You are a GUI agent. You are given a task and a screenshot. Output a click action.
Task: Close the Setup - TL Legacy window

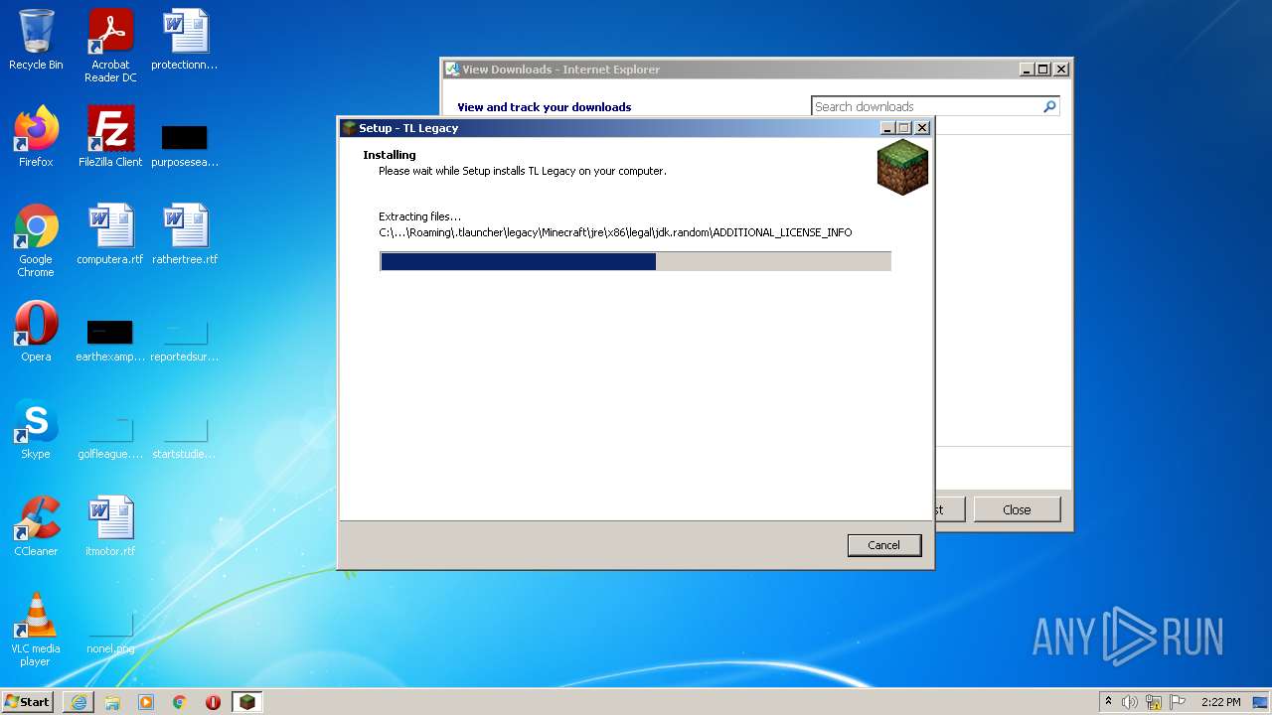tap(921, 128)
